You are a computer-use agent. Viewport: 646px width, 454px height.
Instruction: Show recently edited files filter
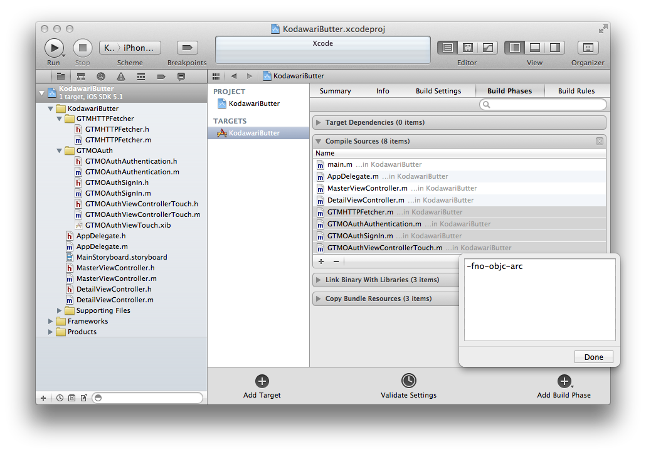tap(60, 398)
